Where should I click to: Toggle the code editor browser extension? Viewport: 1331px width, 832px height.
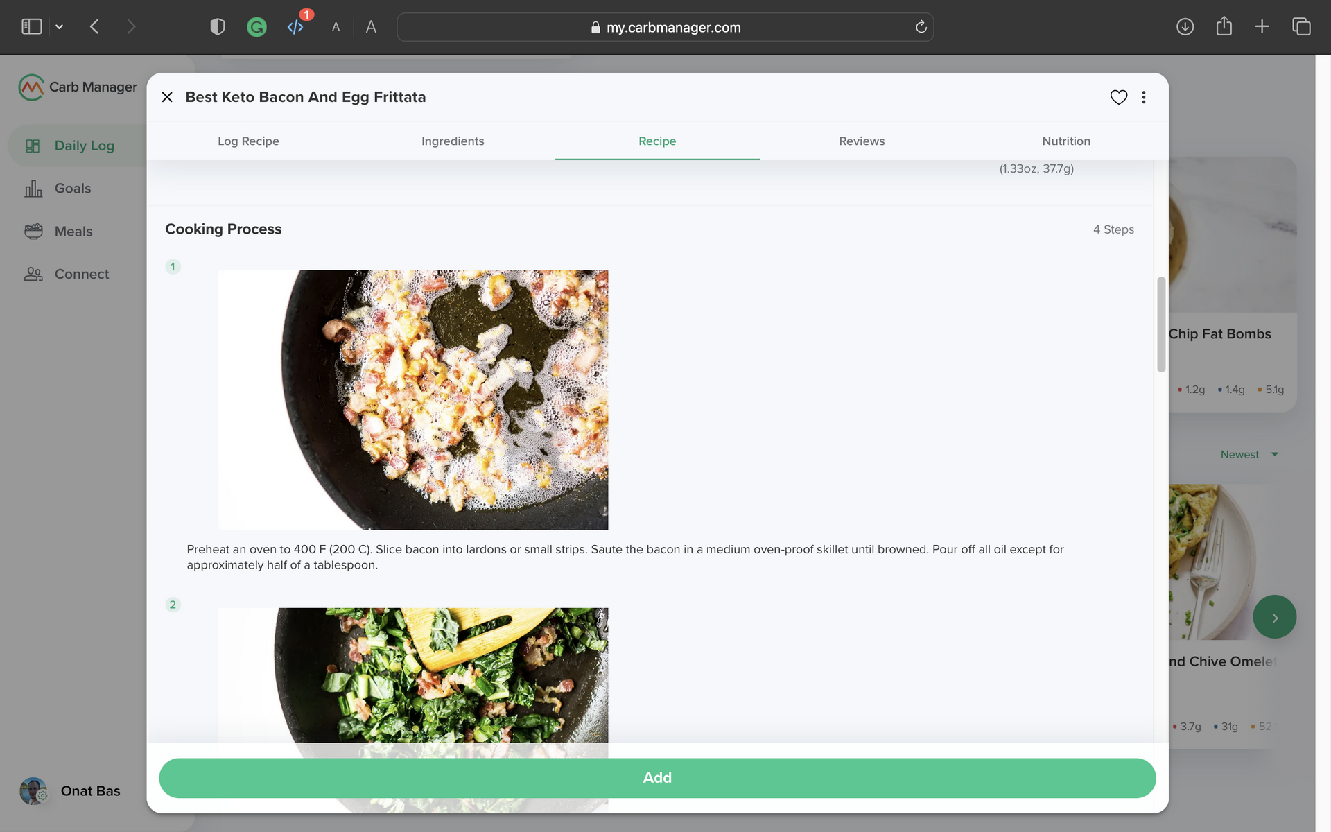(x=294, y=27)
